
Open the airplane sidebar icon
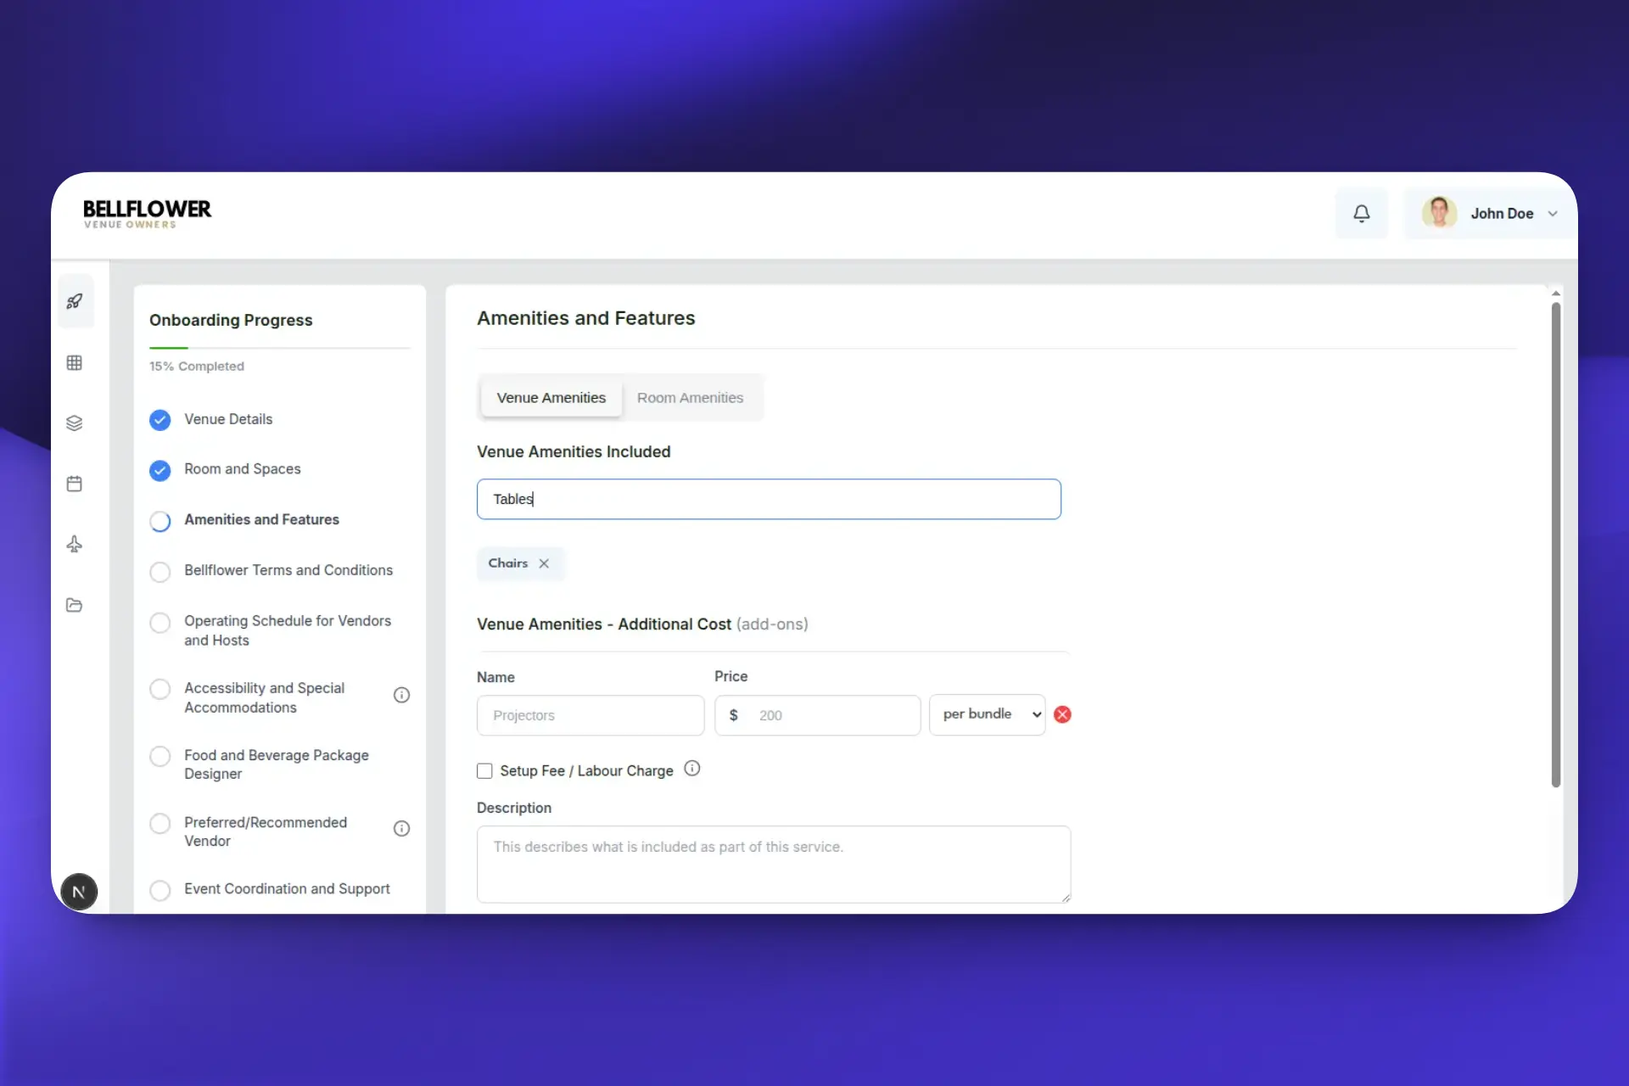pyautogui.click(x=75, y=544)
